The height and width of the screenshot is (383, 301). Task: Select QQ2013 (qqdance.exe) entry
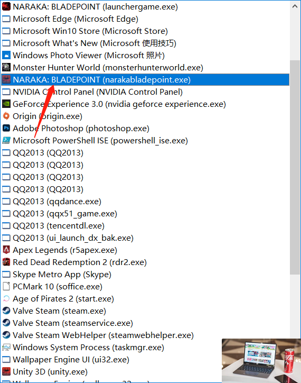[145, 201]
